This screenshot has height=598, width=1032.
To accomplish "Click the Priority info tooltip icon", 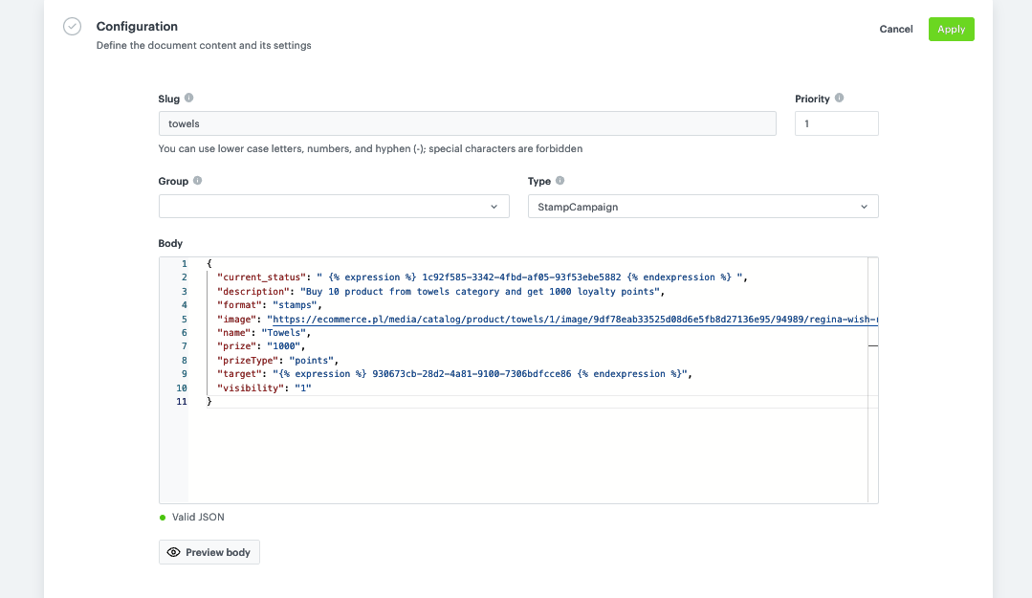I will coord(839,98).
